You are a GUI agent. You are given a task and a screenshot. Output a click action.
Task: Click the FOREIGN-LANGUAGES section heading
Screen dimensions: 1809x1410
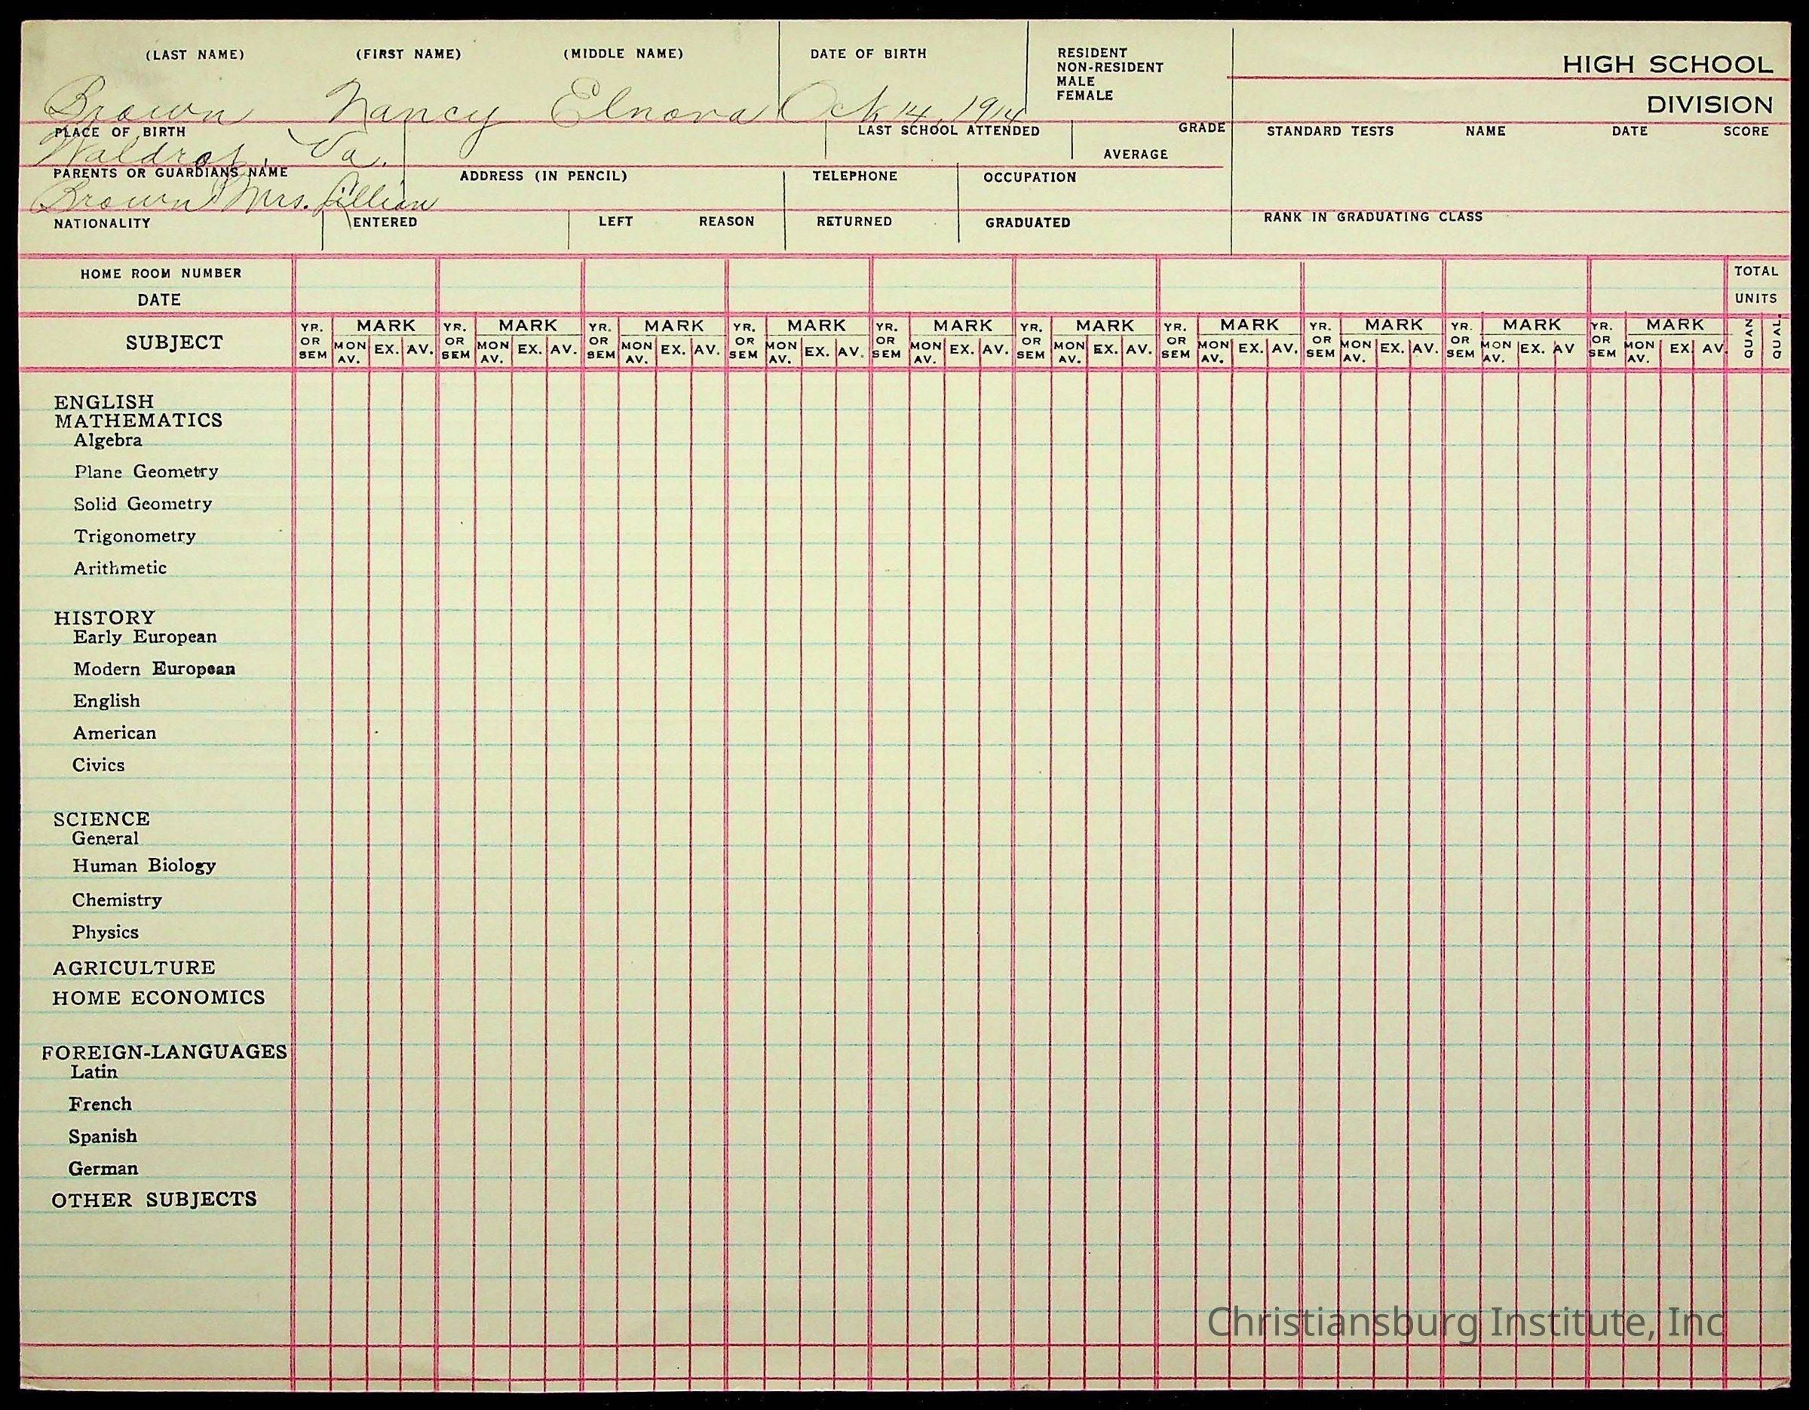164,1052
